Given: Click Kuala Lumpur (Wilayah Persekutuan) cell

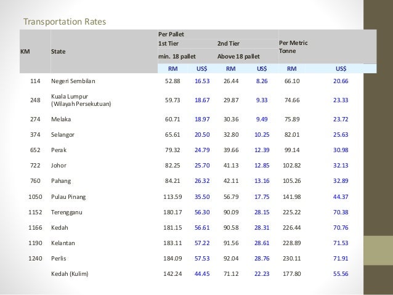Looking at the screenshot, I should coord(81,100).
